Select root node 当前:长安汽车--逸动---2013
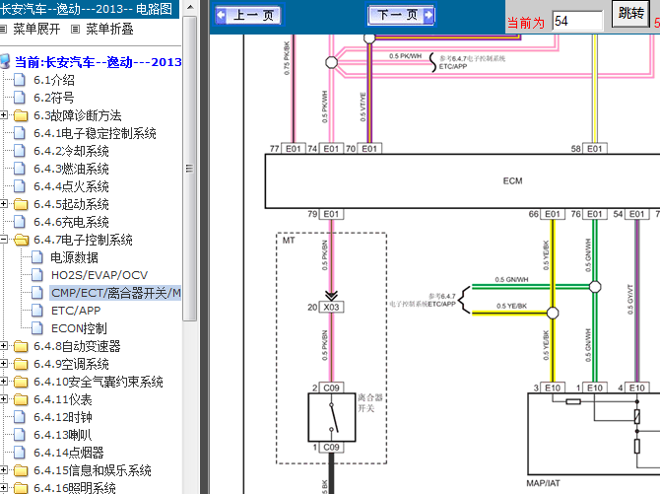 (x=99, y=62)
